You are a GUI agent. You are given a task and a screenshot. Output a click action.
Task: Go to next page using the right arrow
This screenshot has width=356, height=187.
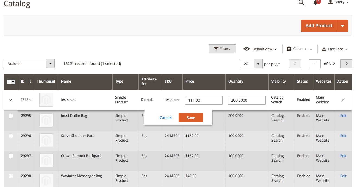point(346,64)
